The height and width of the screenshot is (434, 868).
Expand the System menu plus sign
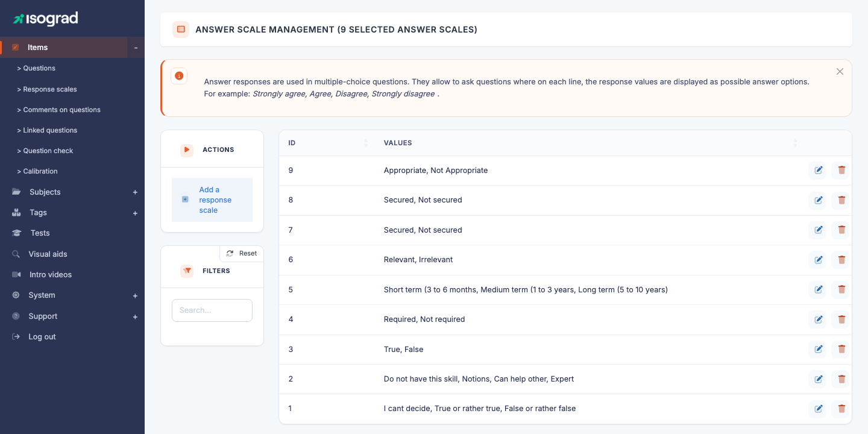(x=135, y=296)
